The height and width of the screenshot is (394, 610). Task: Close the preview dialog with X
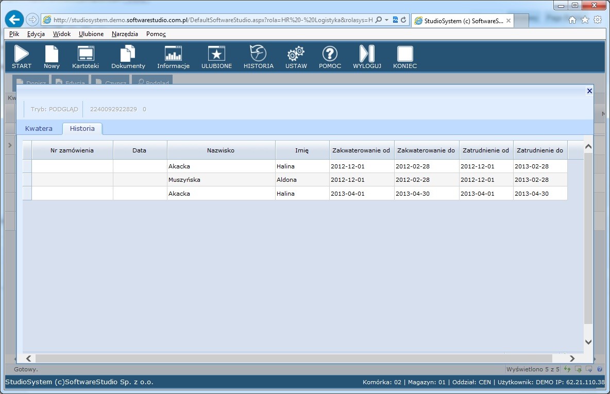[589, 91]
